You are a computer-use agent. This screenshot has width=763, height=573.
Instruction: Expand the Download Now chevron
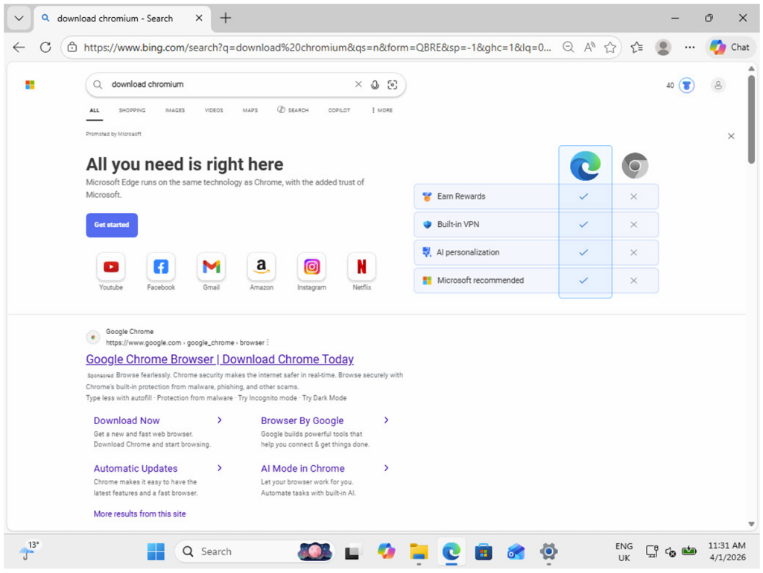coord(220,420)
